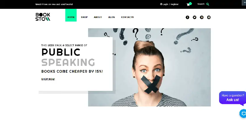The width and height of the screenshot is (246, 120).
Task: Click the 'Have a question? Ask us!' button
Action: tap(233, 98)
